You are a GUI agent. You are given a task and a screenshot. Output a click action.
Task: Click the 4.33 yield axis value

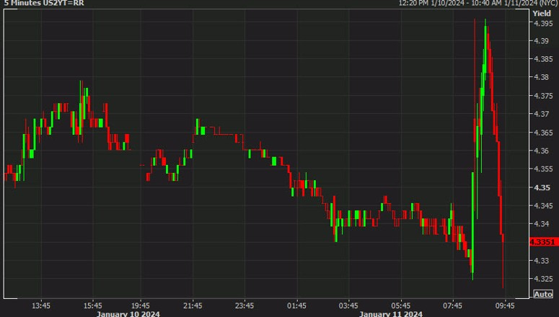point(541,261)
